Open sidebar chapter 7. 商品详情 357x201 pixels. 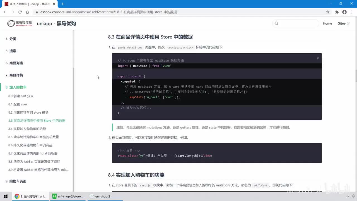point(14,75)
